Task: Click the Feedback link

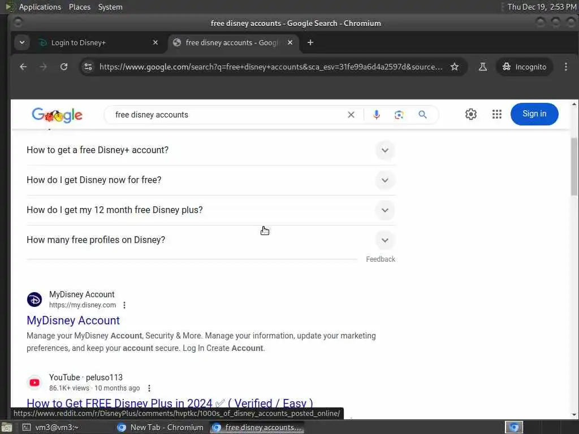Action: point(381,259)
